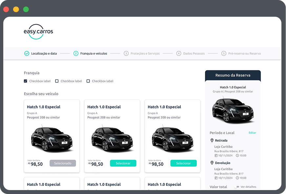Click the green checkmark icon for Localização e data

[27, 53]
